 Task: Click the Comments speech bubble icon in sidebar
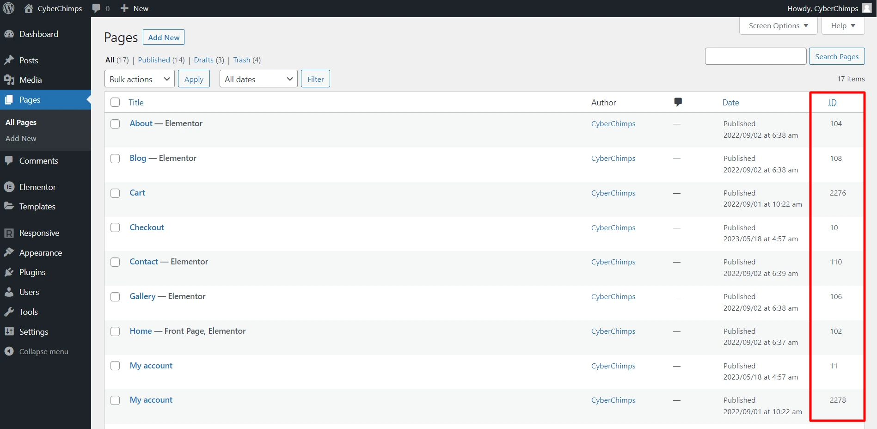coord(9,161)
